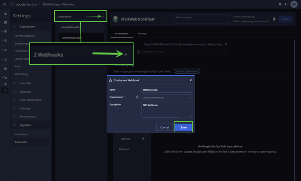This screenshot has height=181, width=301.
Task: Click Cancel in the dialog
Action: (x=165, y=127)
